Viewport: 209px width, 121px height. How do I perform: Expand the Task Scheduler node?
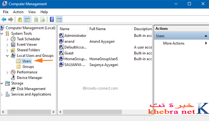click(7, 39)
